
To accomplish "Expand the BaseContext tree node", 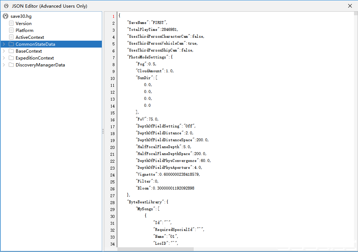I will pyautogui.click(x=4, y=51).
